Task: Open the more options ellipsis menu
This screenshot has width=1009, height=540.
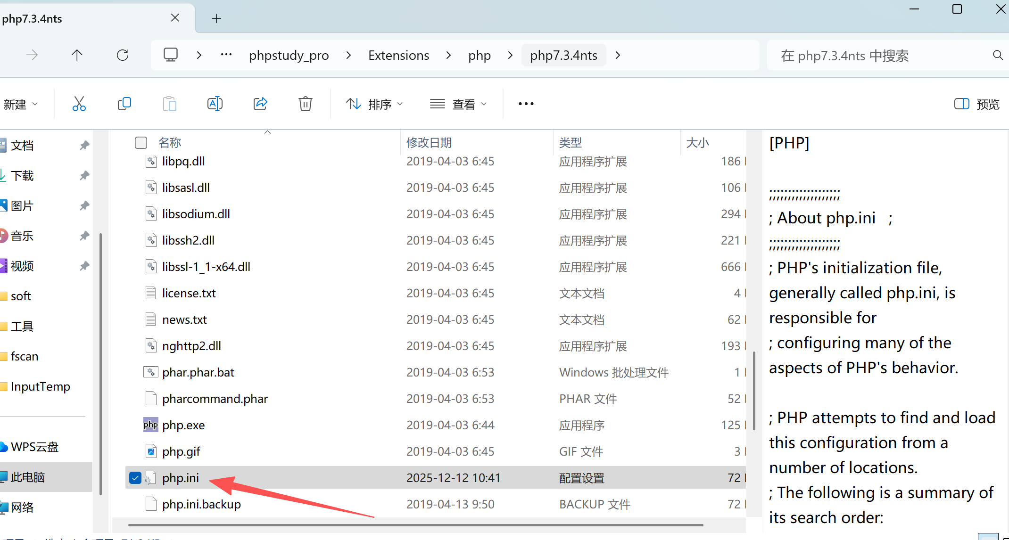Action: point(526,104)
